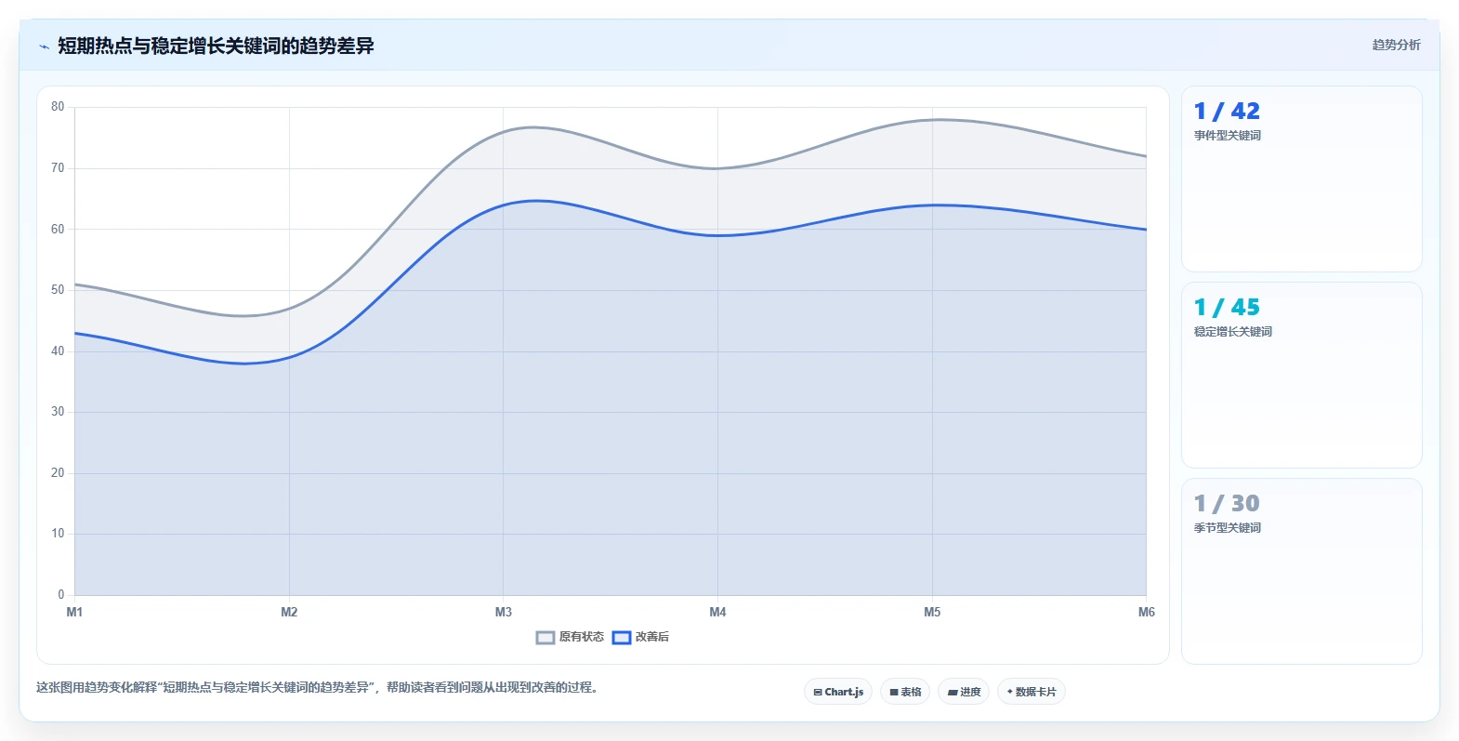1459x741 pixels.
Task: Open the 季节型关键词 card
Action: click(1301, 572)
